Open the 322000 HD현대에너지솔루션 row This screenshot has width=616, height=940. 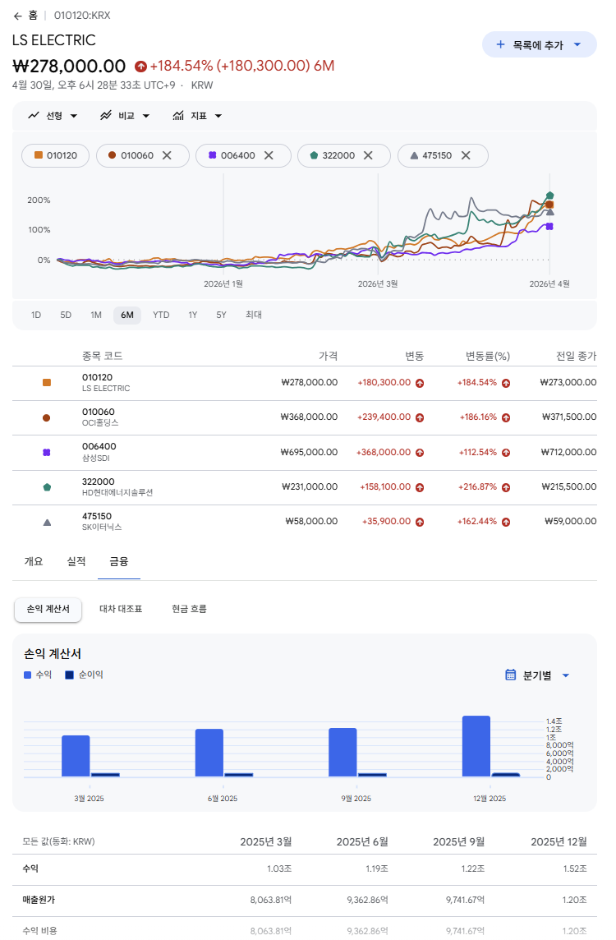tap(305, 486)
